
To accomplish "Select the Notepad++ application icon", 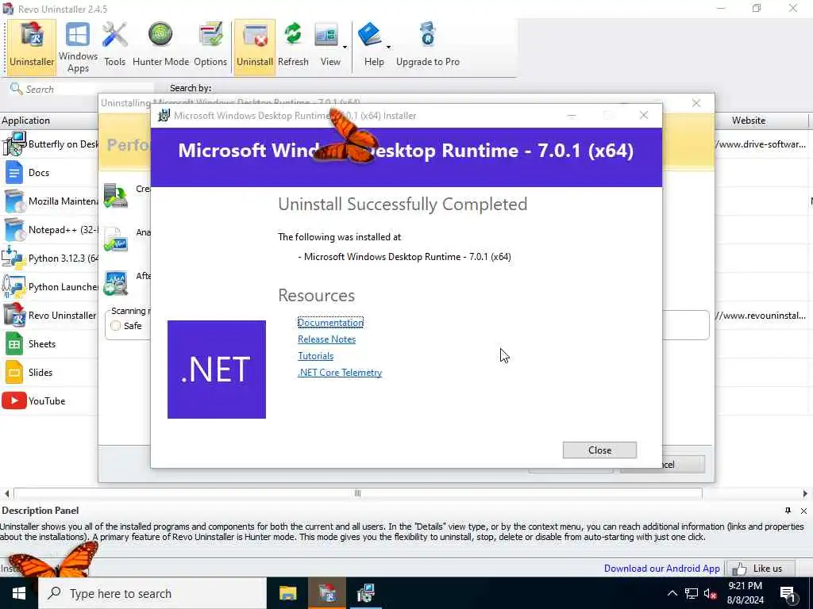I will tap(14, 229).
